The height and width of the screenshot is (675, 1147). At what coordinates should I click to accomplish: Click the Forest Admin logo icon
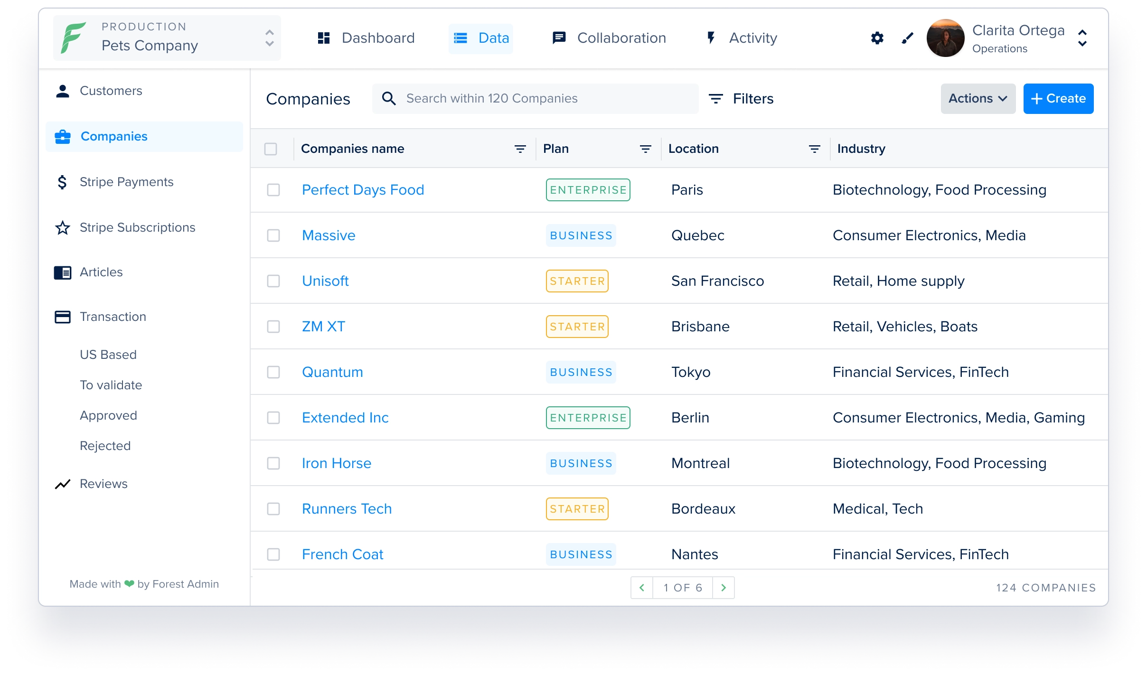73,38
